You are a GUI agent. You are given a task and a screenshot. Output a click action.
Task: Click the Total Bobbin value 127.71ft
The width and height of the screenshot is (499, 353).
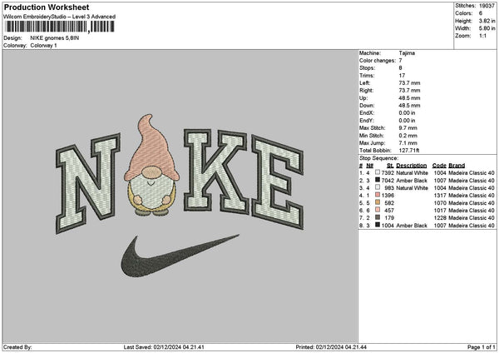(409, 151)
